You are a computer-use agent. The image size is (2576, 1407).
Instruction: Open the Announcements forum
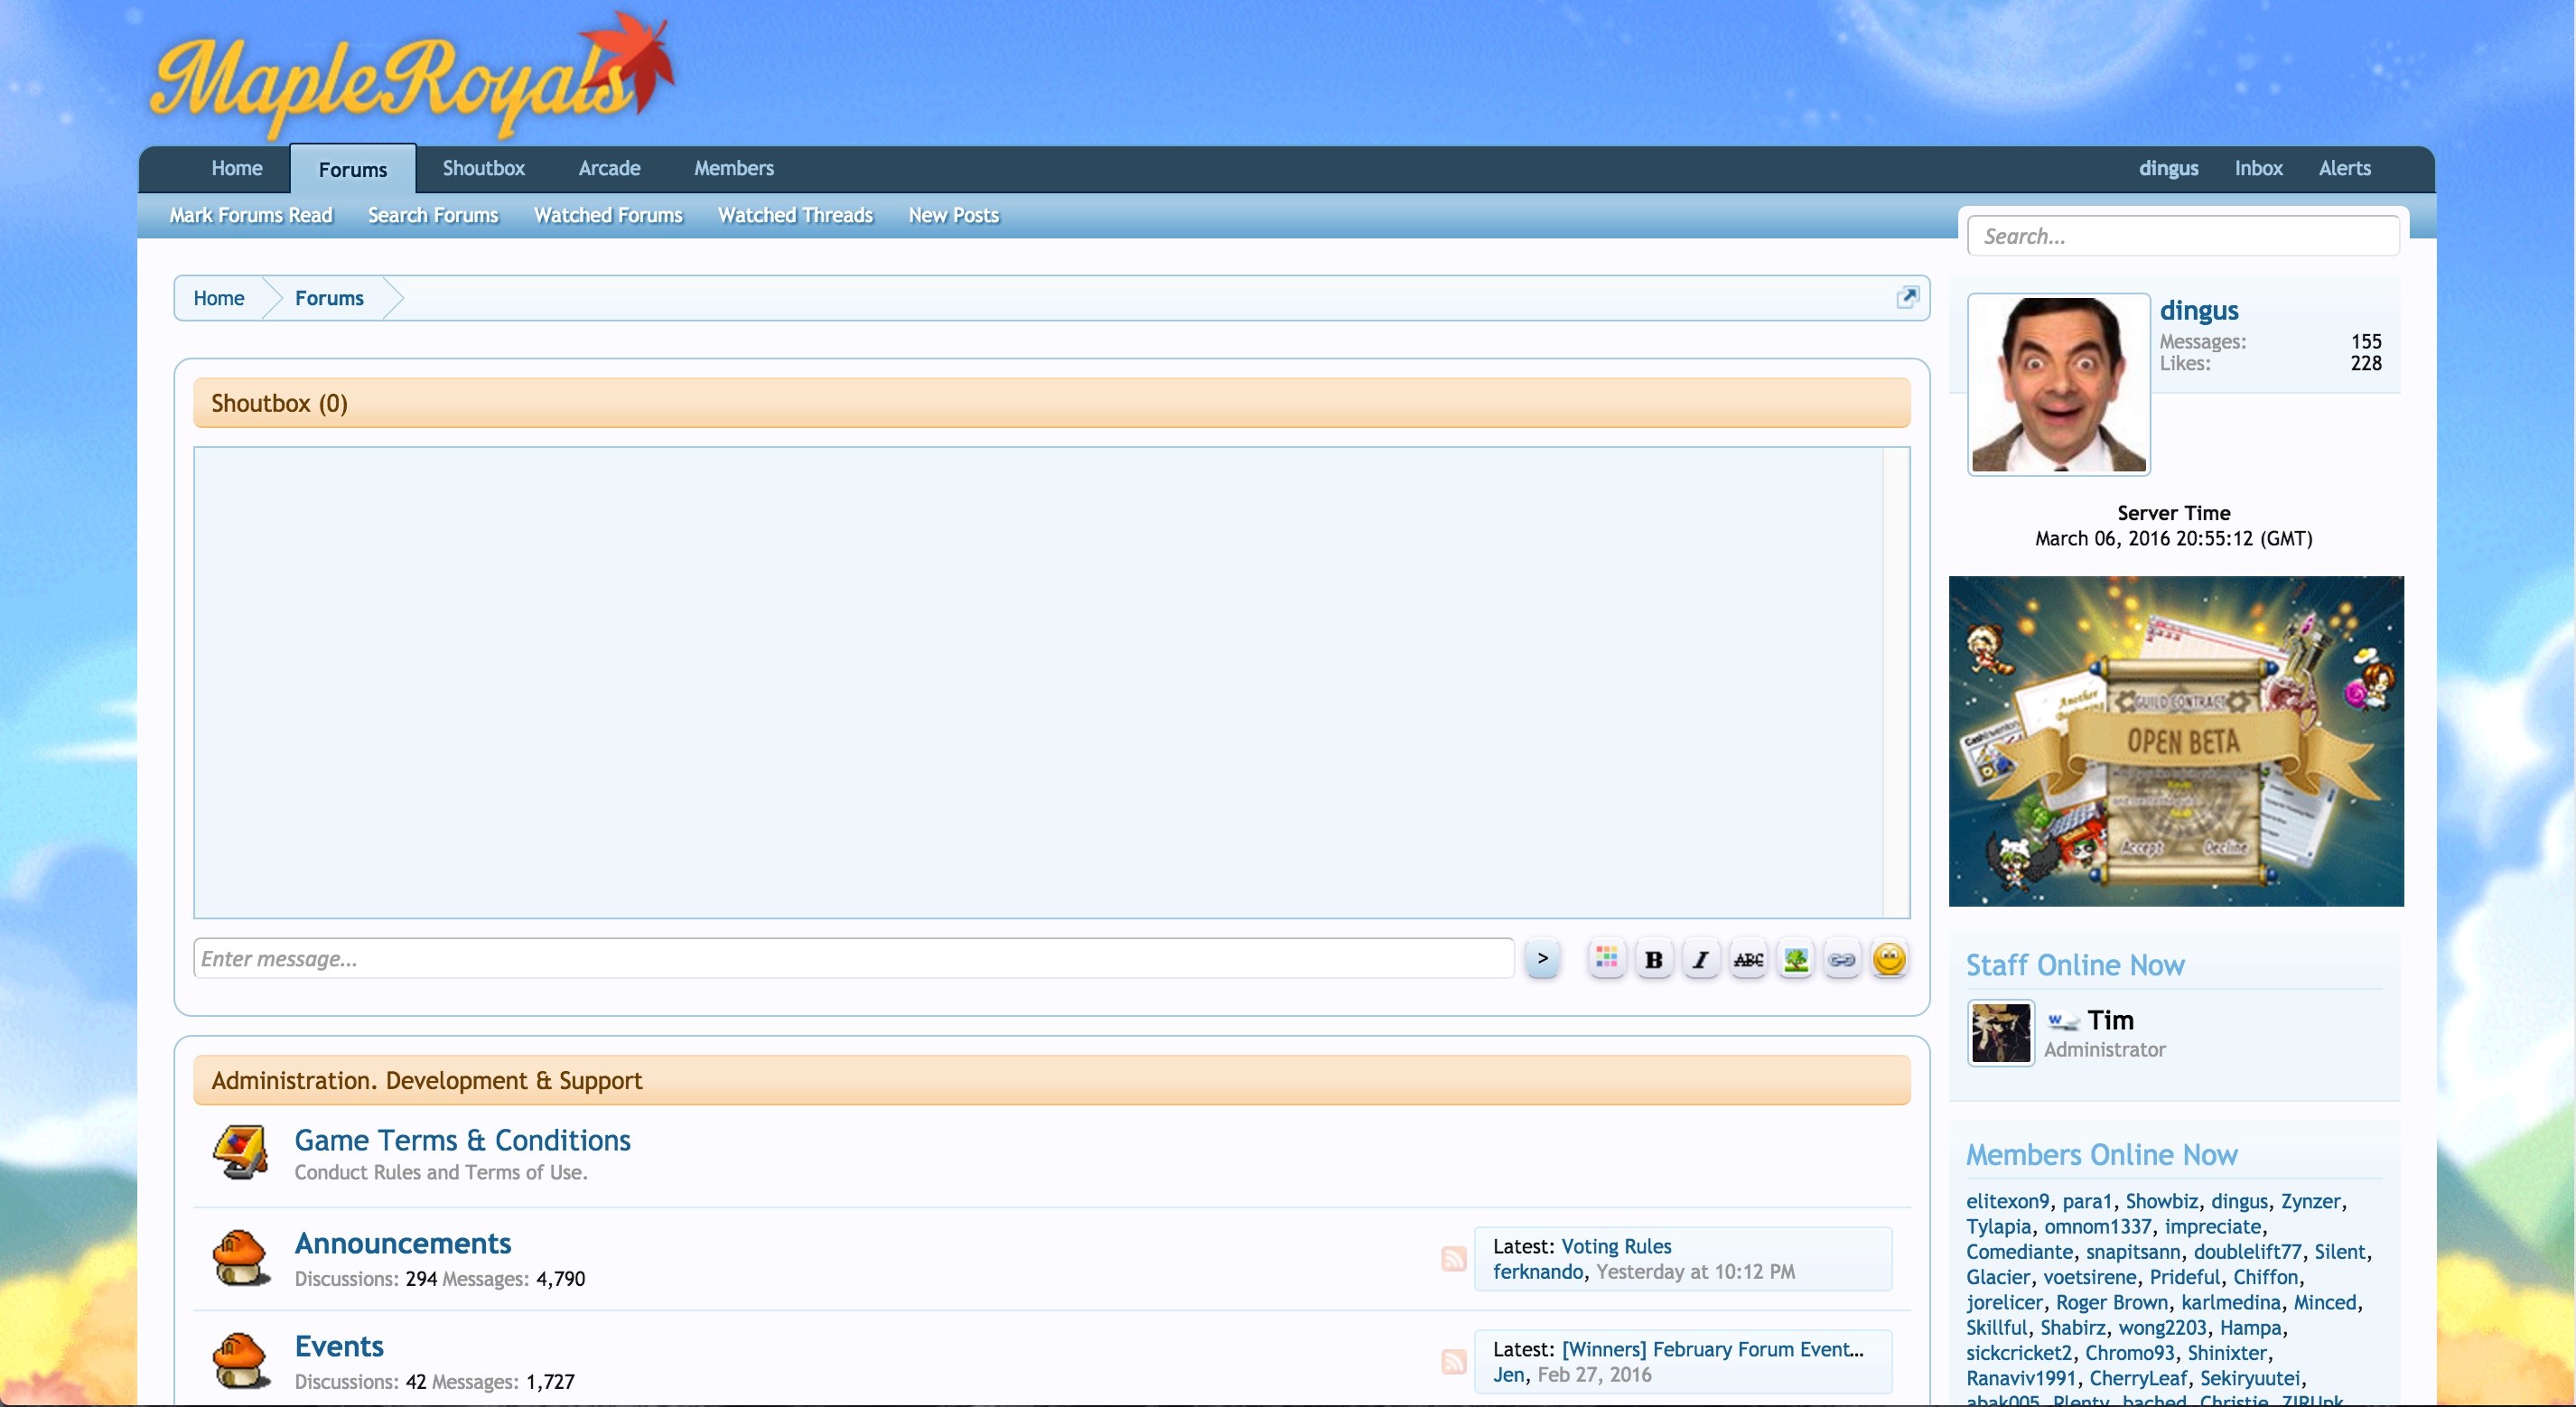pos(403,1243)
